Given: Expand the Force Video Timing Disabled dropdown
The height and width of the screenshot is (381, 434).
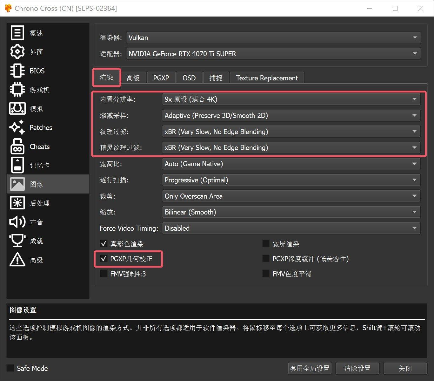Looking at the screenshot, I should 291,228.
